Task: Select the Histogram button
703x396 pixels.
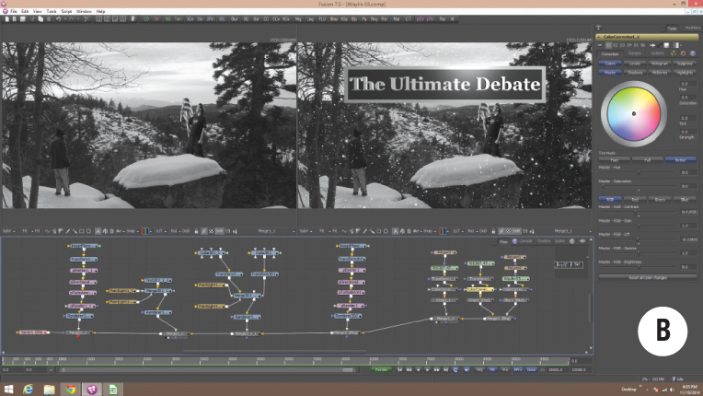Action: click(x=660, y=64)
